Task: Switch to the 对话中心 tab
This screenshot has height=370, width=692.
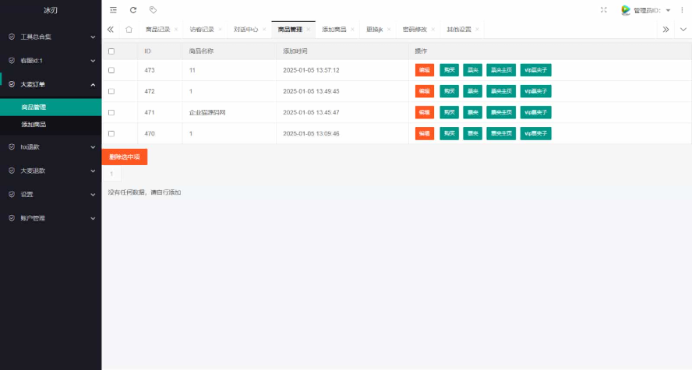Action: tap(245, 30)
